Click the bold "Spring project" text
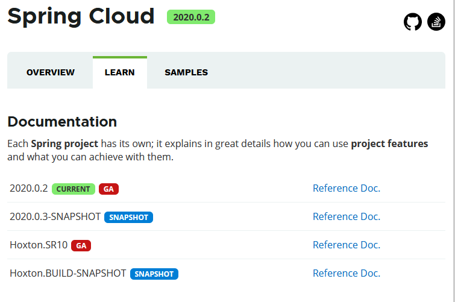This screenshot has height=302, width=455. point(64,143)
